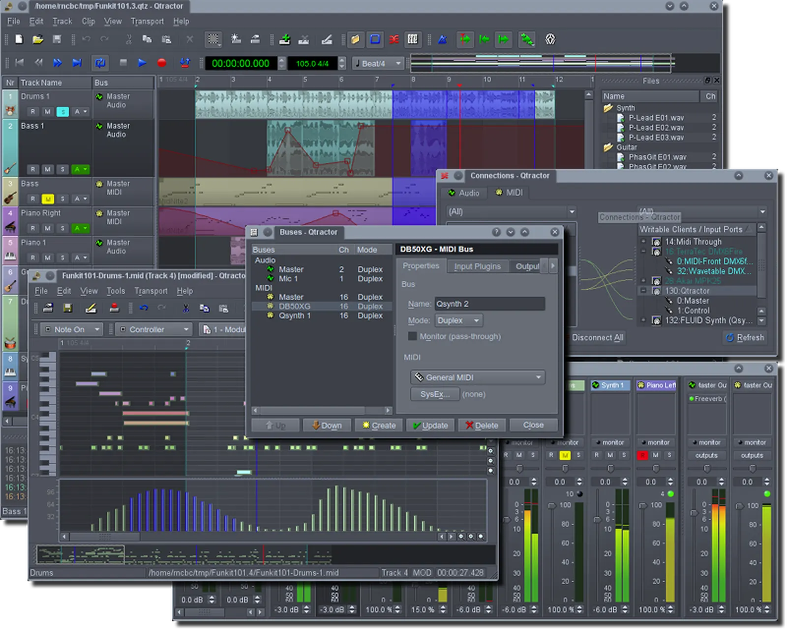Adjust the pan slider on Piano Left strip

[656, 468]
